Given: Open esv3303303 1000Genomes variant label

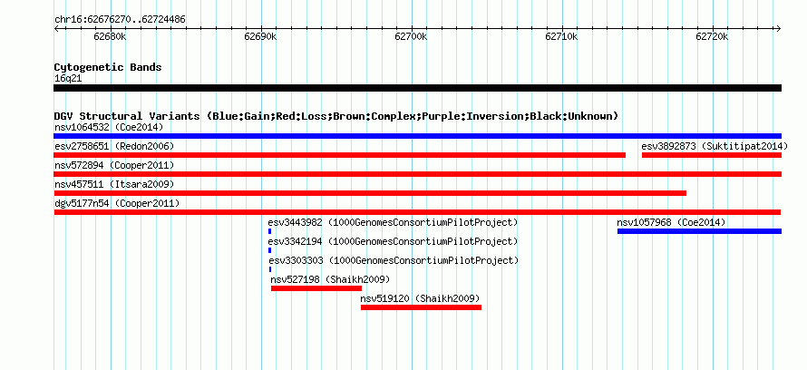Looking at the screenshot, I should [x=394, y=260].
